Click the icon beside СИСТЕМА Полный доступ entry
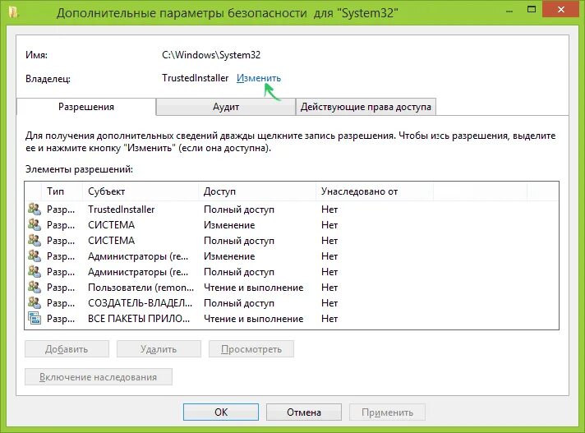This screenshot has height=433, width=585. tap(35, 241)
